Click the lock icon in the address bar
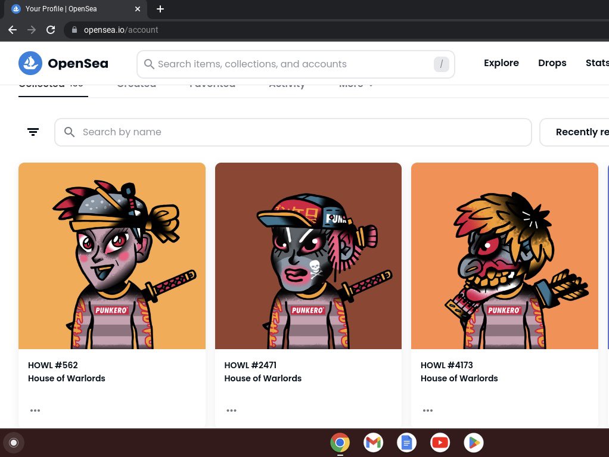This screenshot has height=457, width=609. [x=74, y=30]
